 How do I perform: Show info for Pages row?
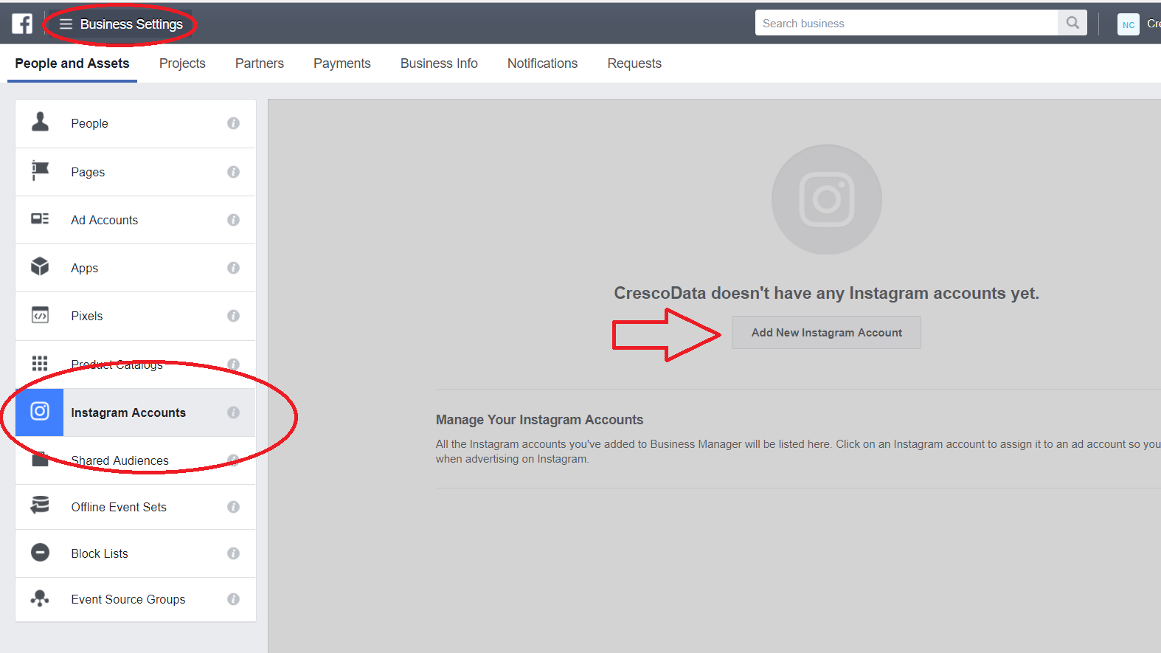point(233,172)
